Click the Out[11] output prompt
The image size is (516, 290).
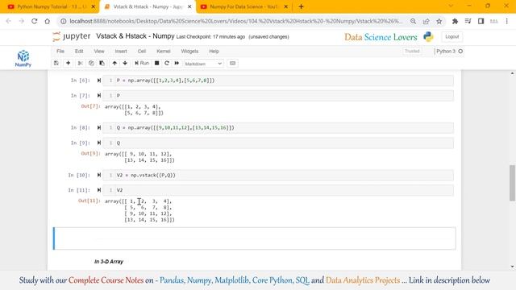89,201
